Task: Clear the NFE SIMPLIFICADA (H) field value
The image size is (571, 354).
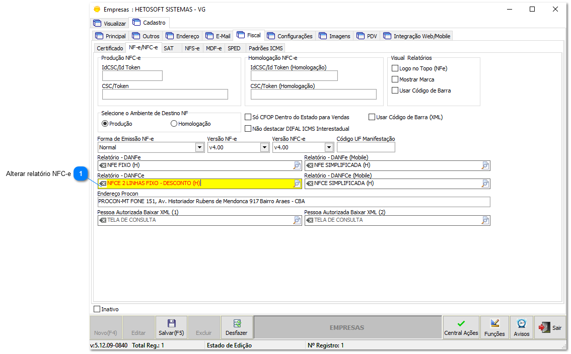Action: [310, 165]
